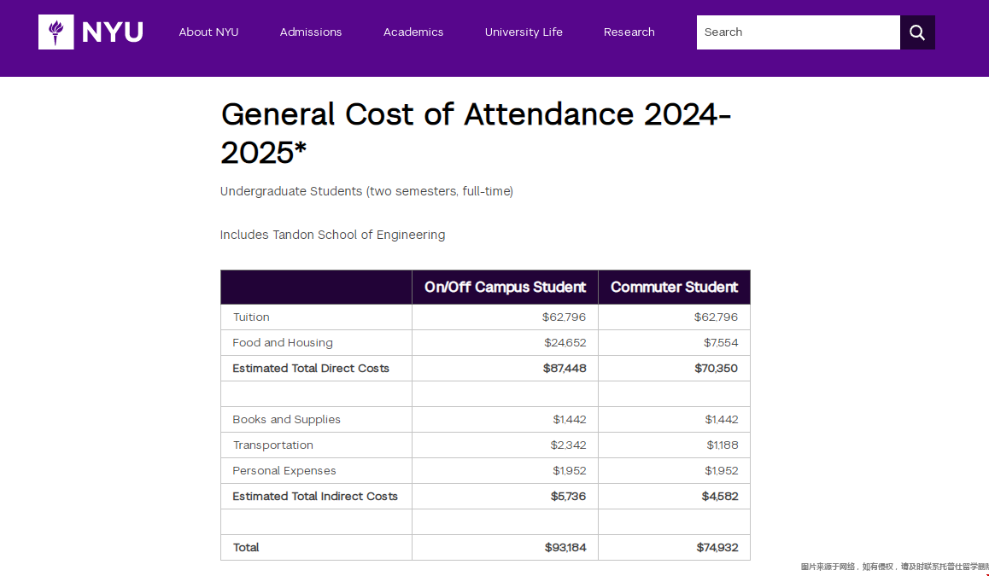Click Books $1,442 under On/Off Campus Student

click(570, 420)
